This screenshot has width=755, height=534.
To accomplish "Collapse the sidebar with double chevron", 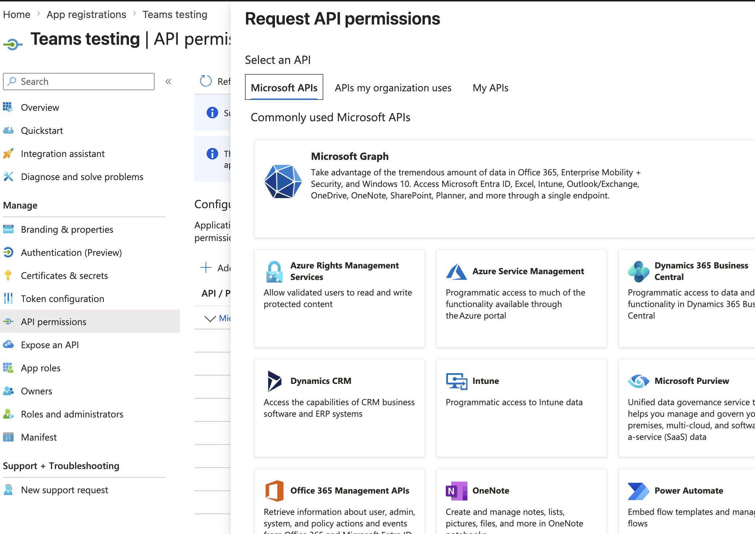I will pos(168,82).
